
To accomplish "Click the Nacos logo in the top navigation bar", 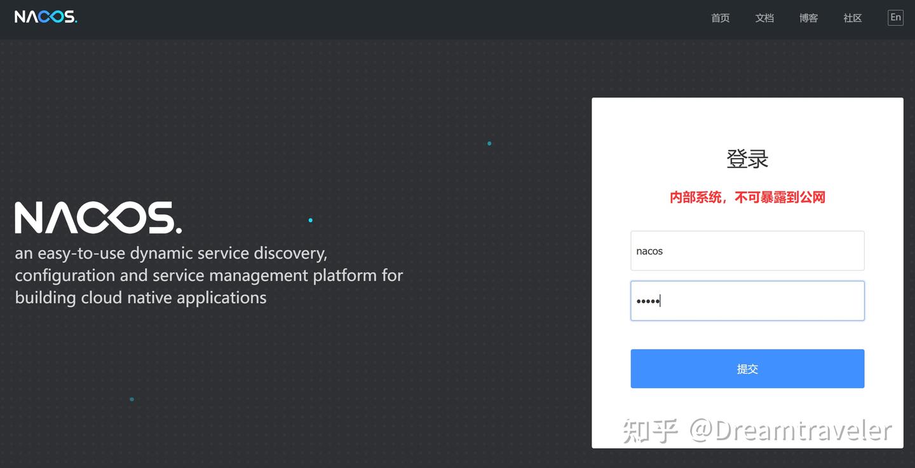I will click(44, 17).
